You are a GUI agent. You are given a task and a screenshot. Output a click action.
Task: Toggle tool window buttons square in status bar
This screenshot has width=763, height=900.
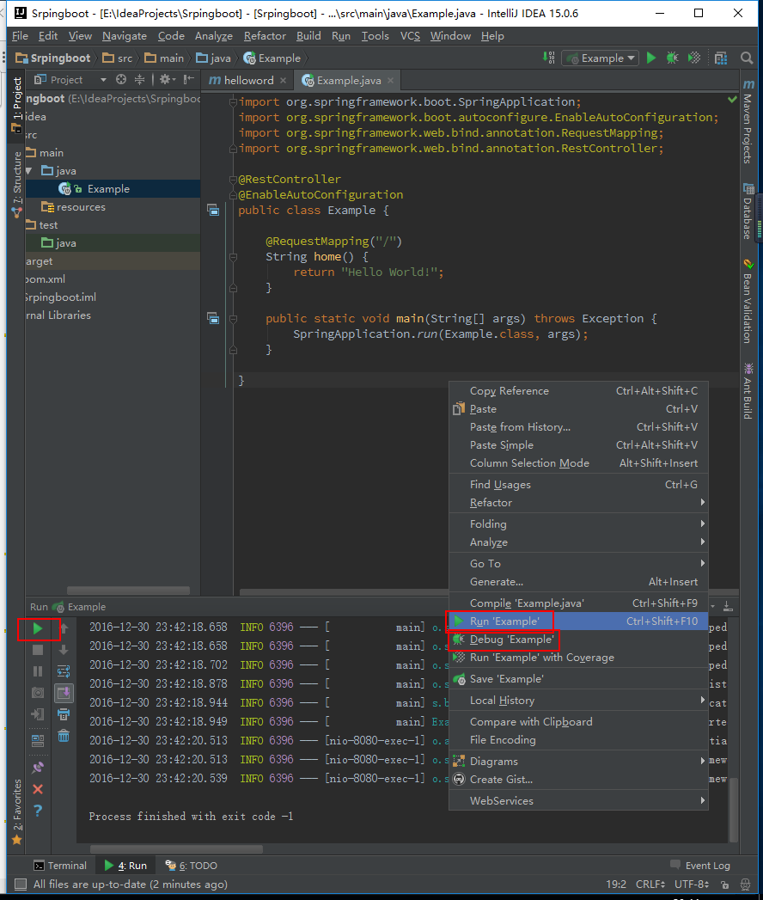pos(20,885)
